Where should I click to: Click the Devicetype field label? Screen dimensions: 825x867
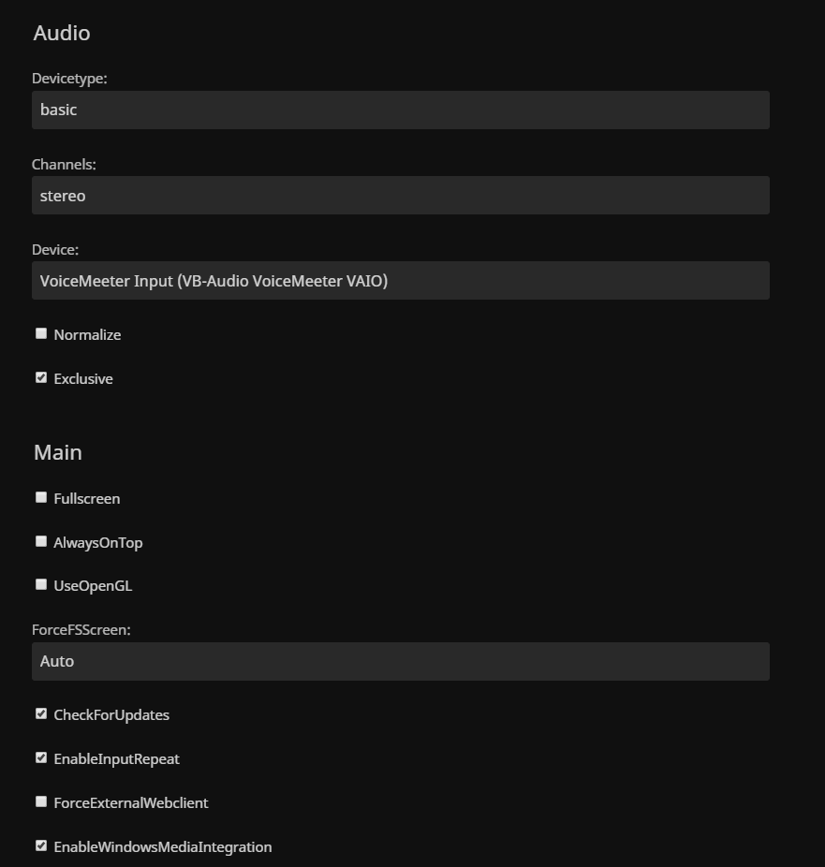coord(69,79)
